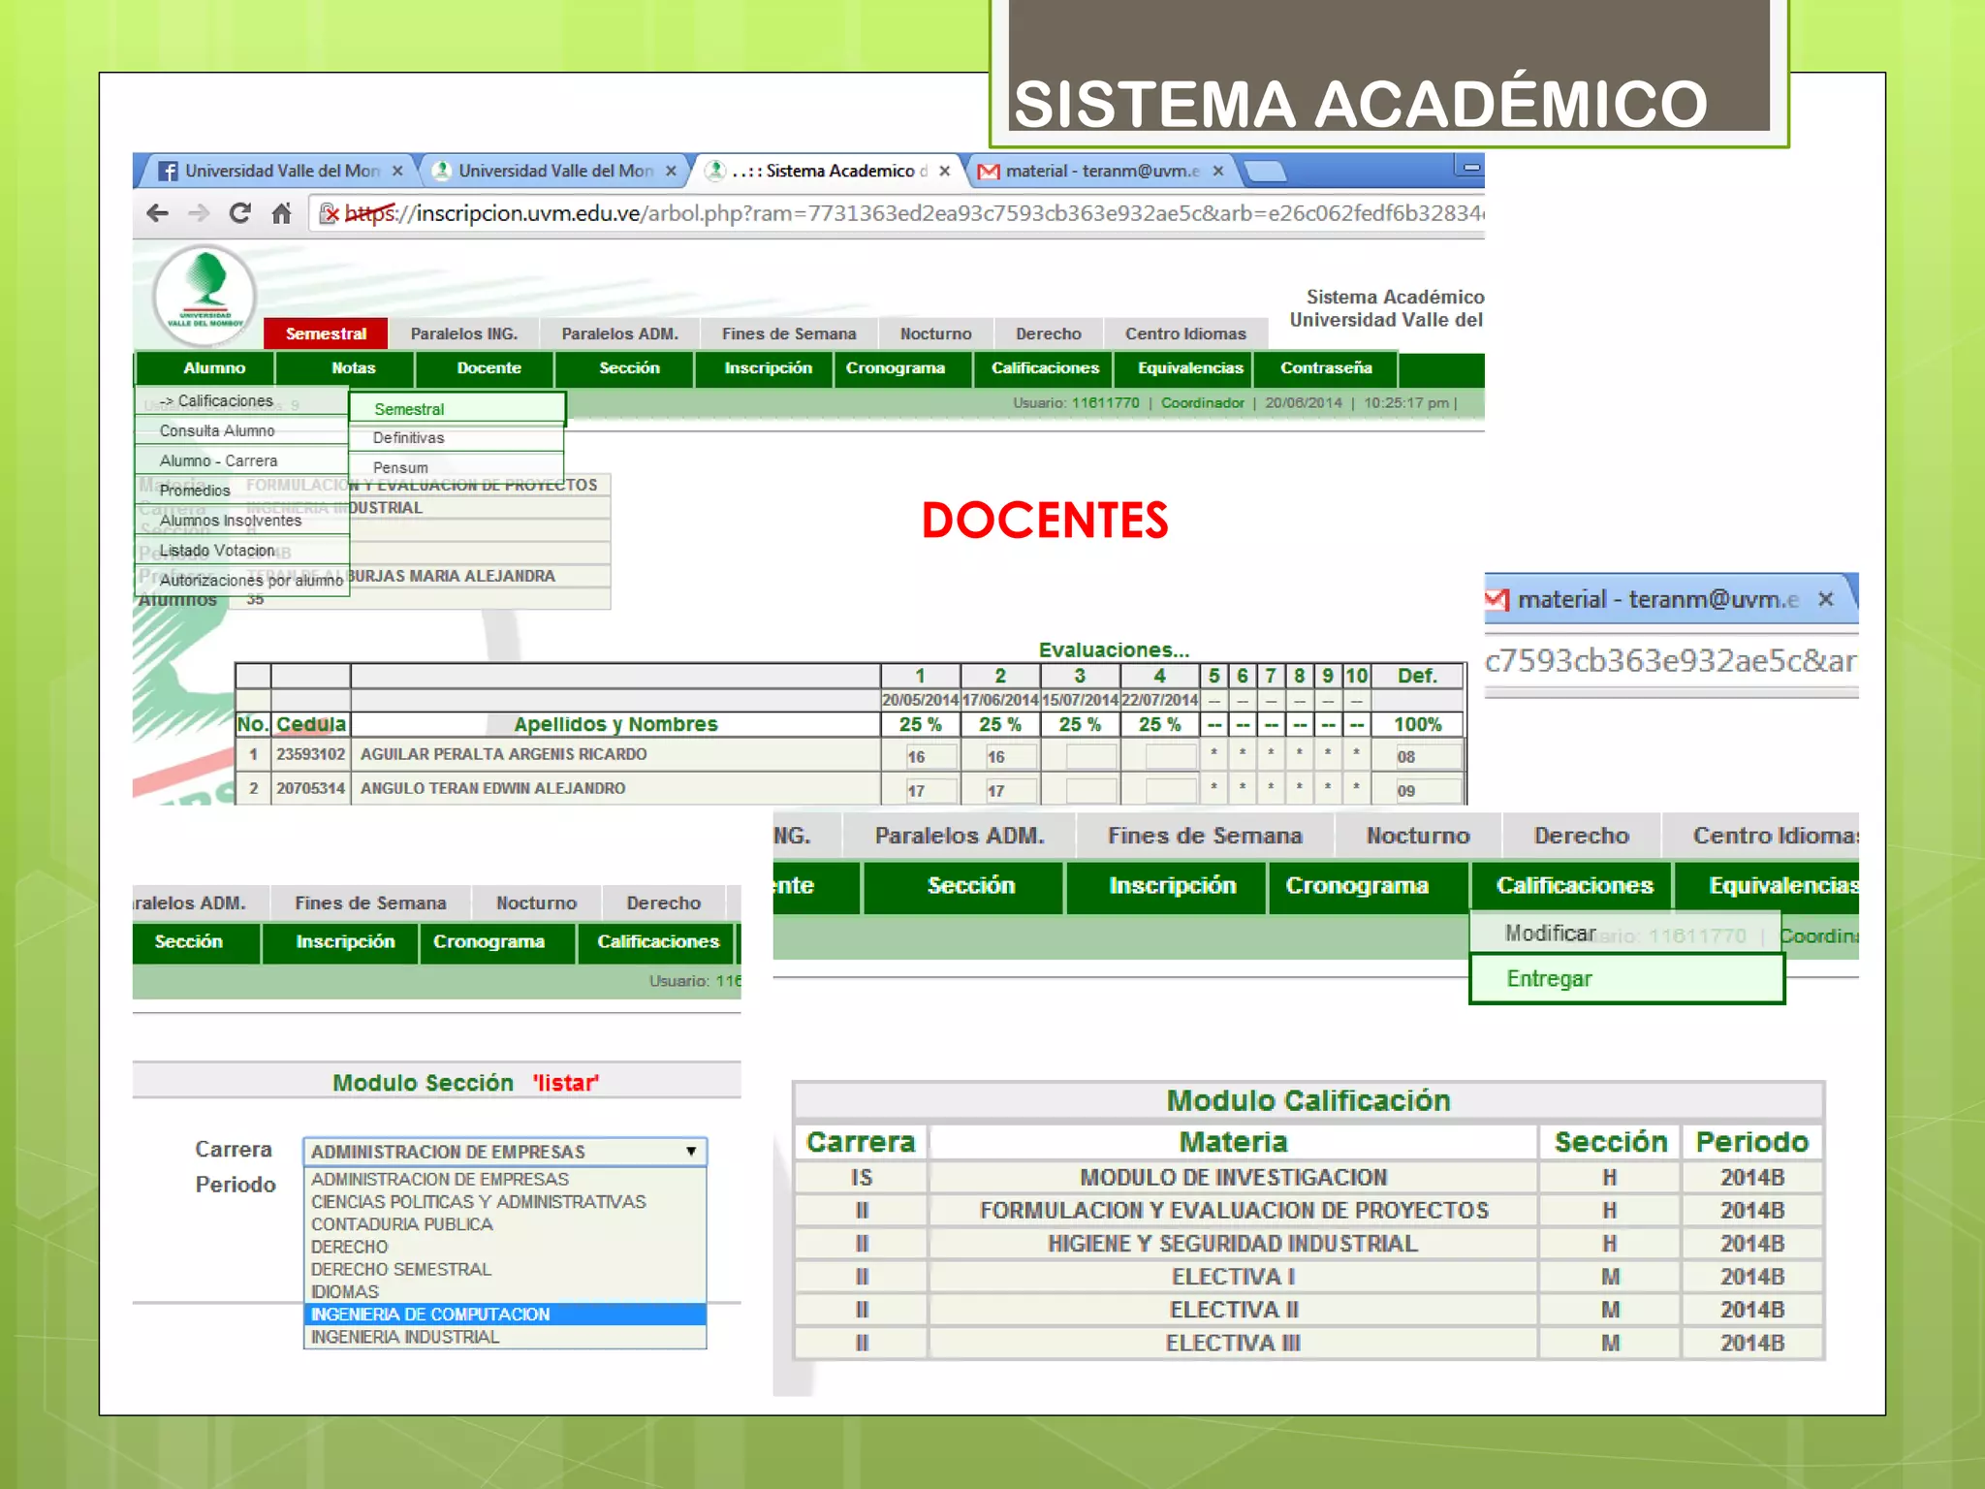Select CONTADURIA PUBLICA option
1985x1489 pixels.
click(x=505, y=1224)
